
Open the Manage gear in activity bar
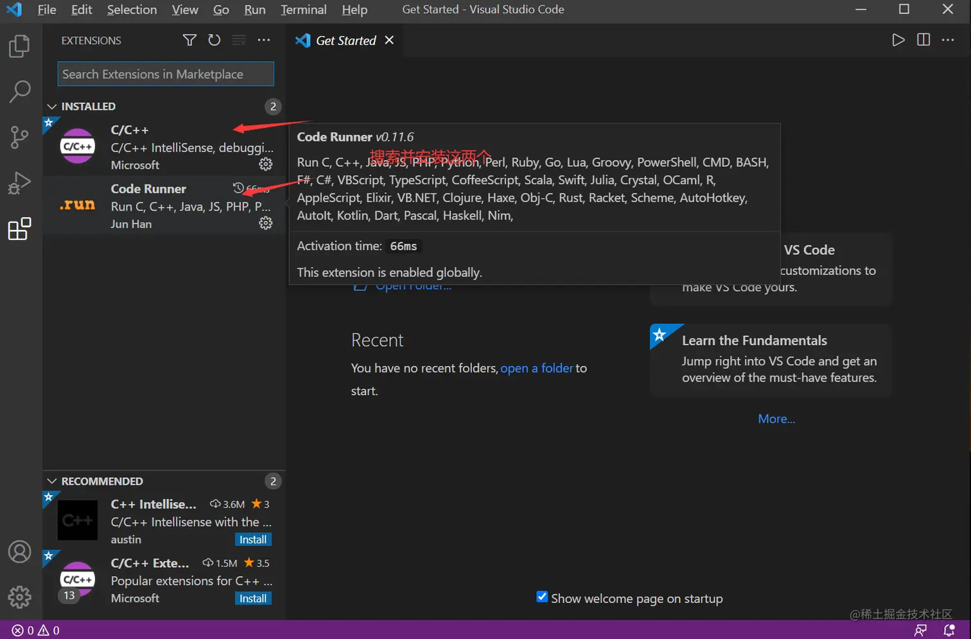pyautogui.click(x=19, y=597)
